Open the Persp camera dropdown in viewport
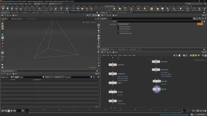Screen dimensions: 207x116 tap(87, 22)
